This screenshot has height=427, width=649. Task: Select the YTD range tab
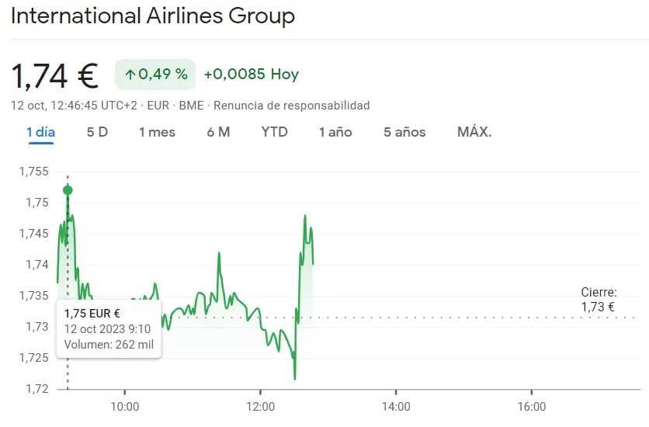pyautogui.click(x=274, y=132)
